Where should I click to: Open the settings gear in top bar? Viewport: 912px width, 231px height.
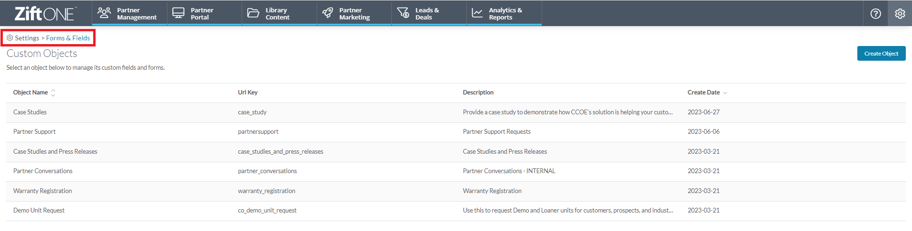click(x=900, y=13)
